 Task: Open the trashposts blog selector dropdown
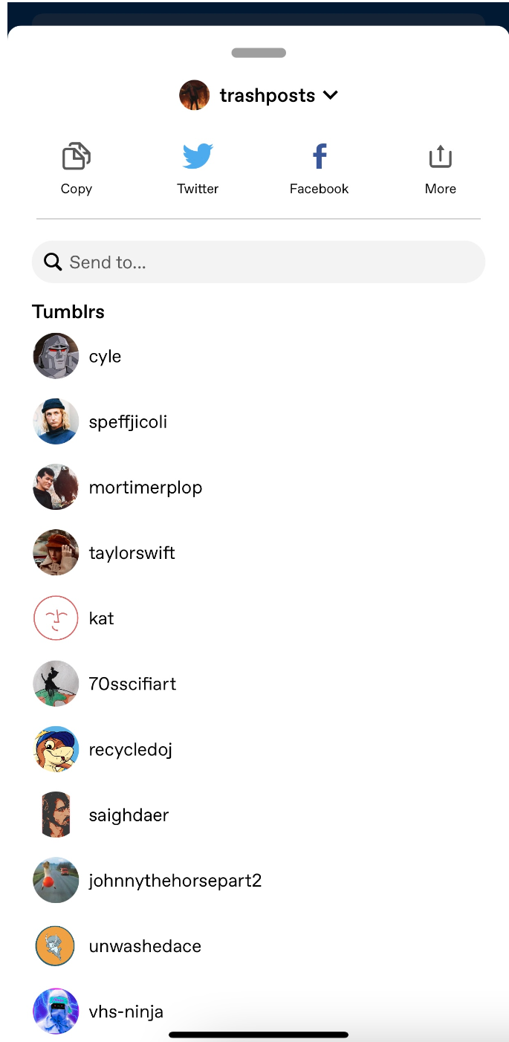pos(268,94)
